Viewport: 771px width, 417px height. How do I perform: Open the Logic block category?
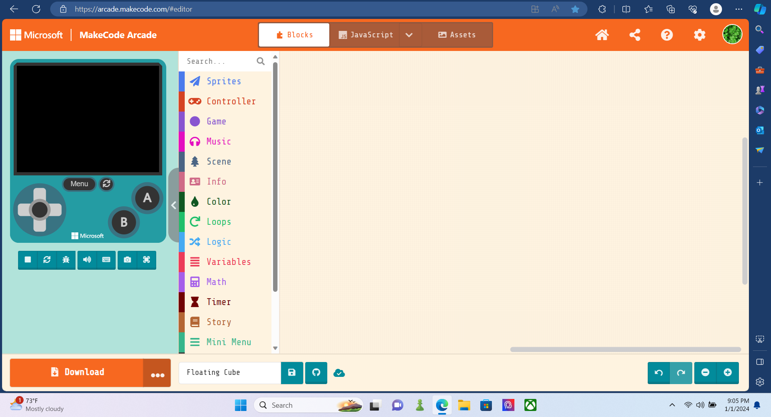[225, 242]
